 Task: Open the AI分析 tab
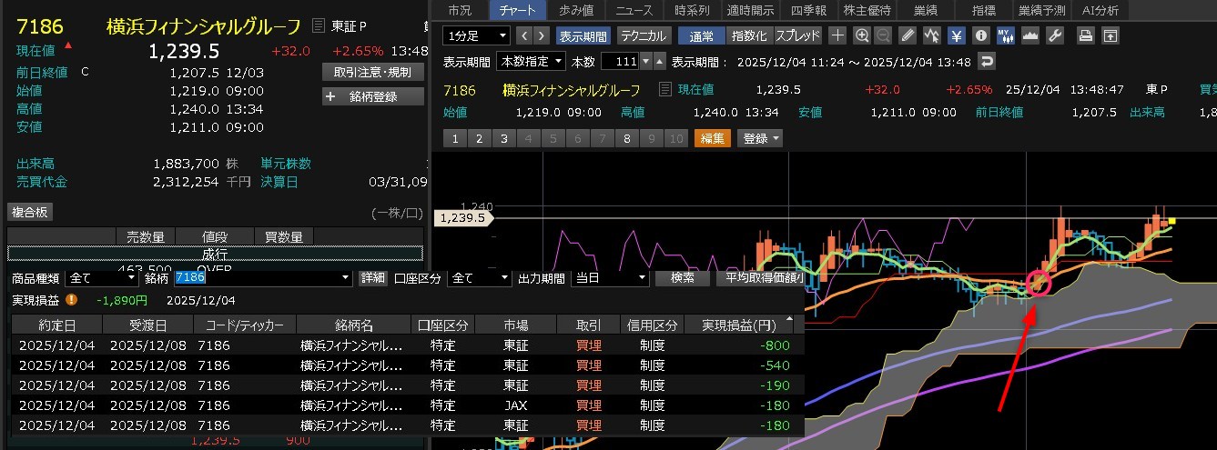pyautogui.click(x=1100, y=10)
